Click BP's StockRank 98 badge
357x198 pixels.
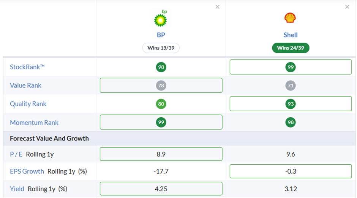tap(161, 67)
